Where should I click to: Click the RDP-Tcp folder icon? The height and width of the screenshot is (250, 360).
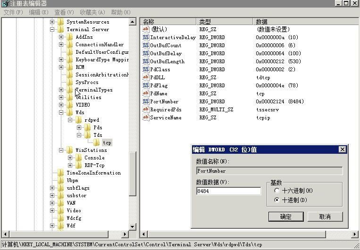pos(78,165)
